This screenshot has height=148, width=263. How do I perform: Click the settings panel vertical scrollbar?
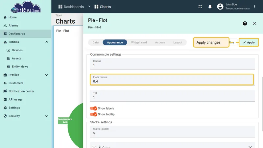point(262,104)
